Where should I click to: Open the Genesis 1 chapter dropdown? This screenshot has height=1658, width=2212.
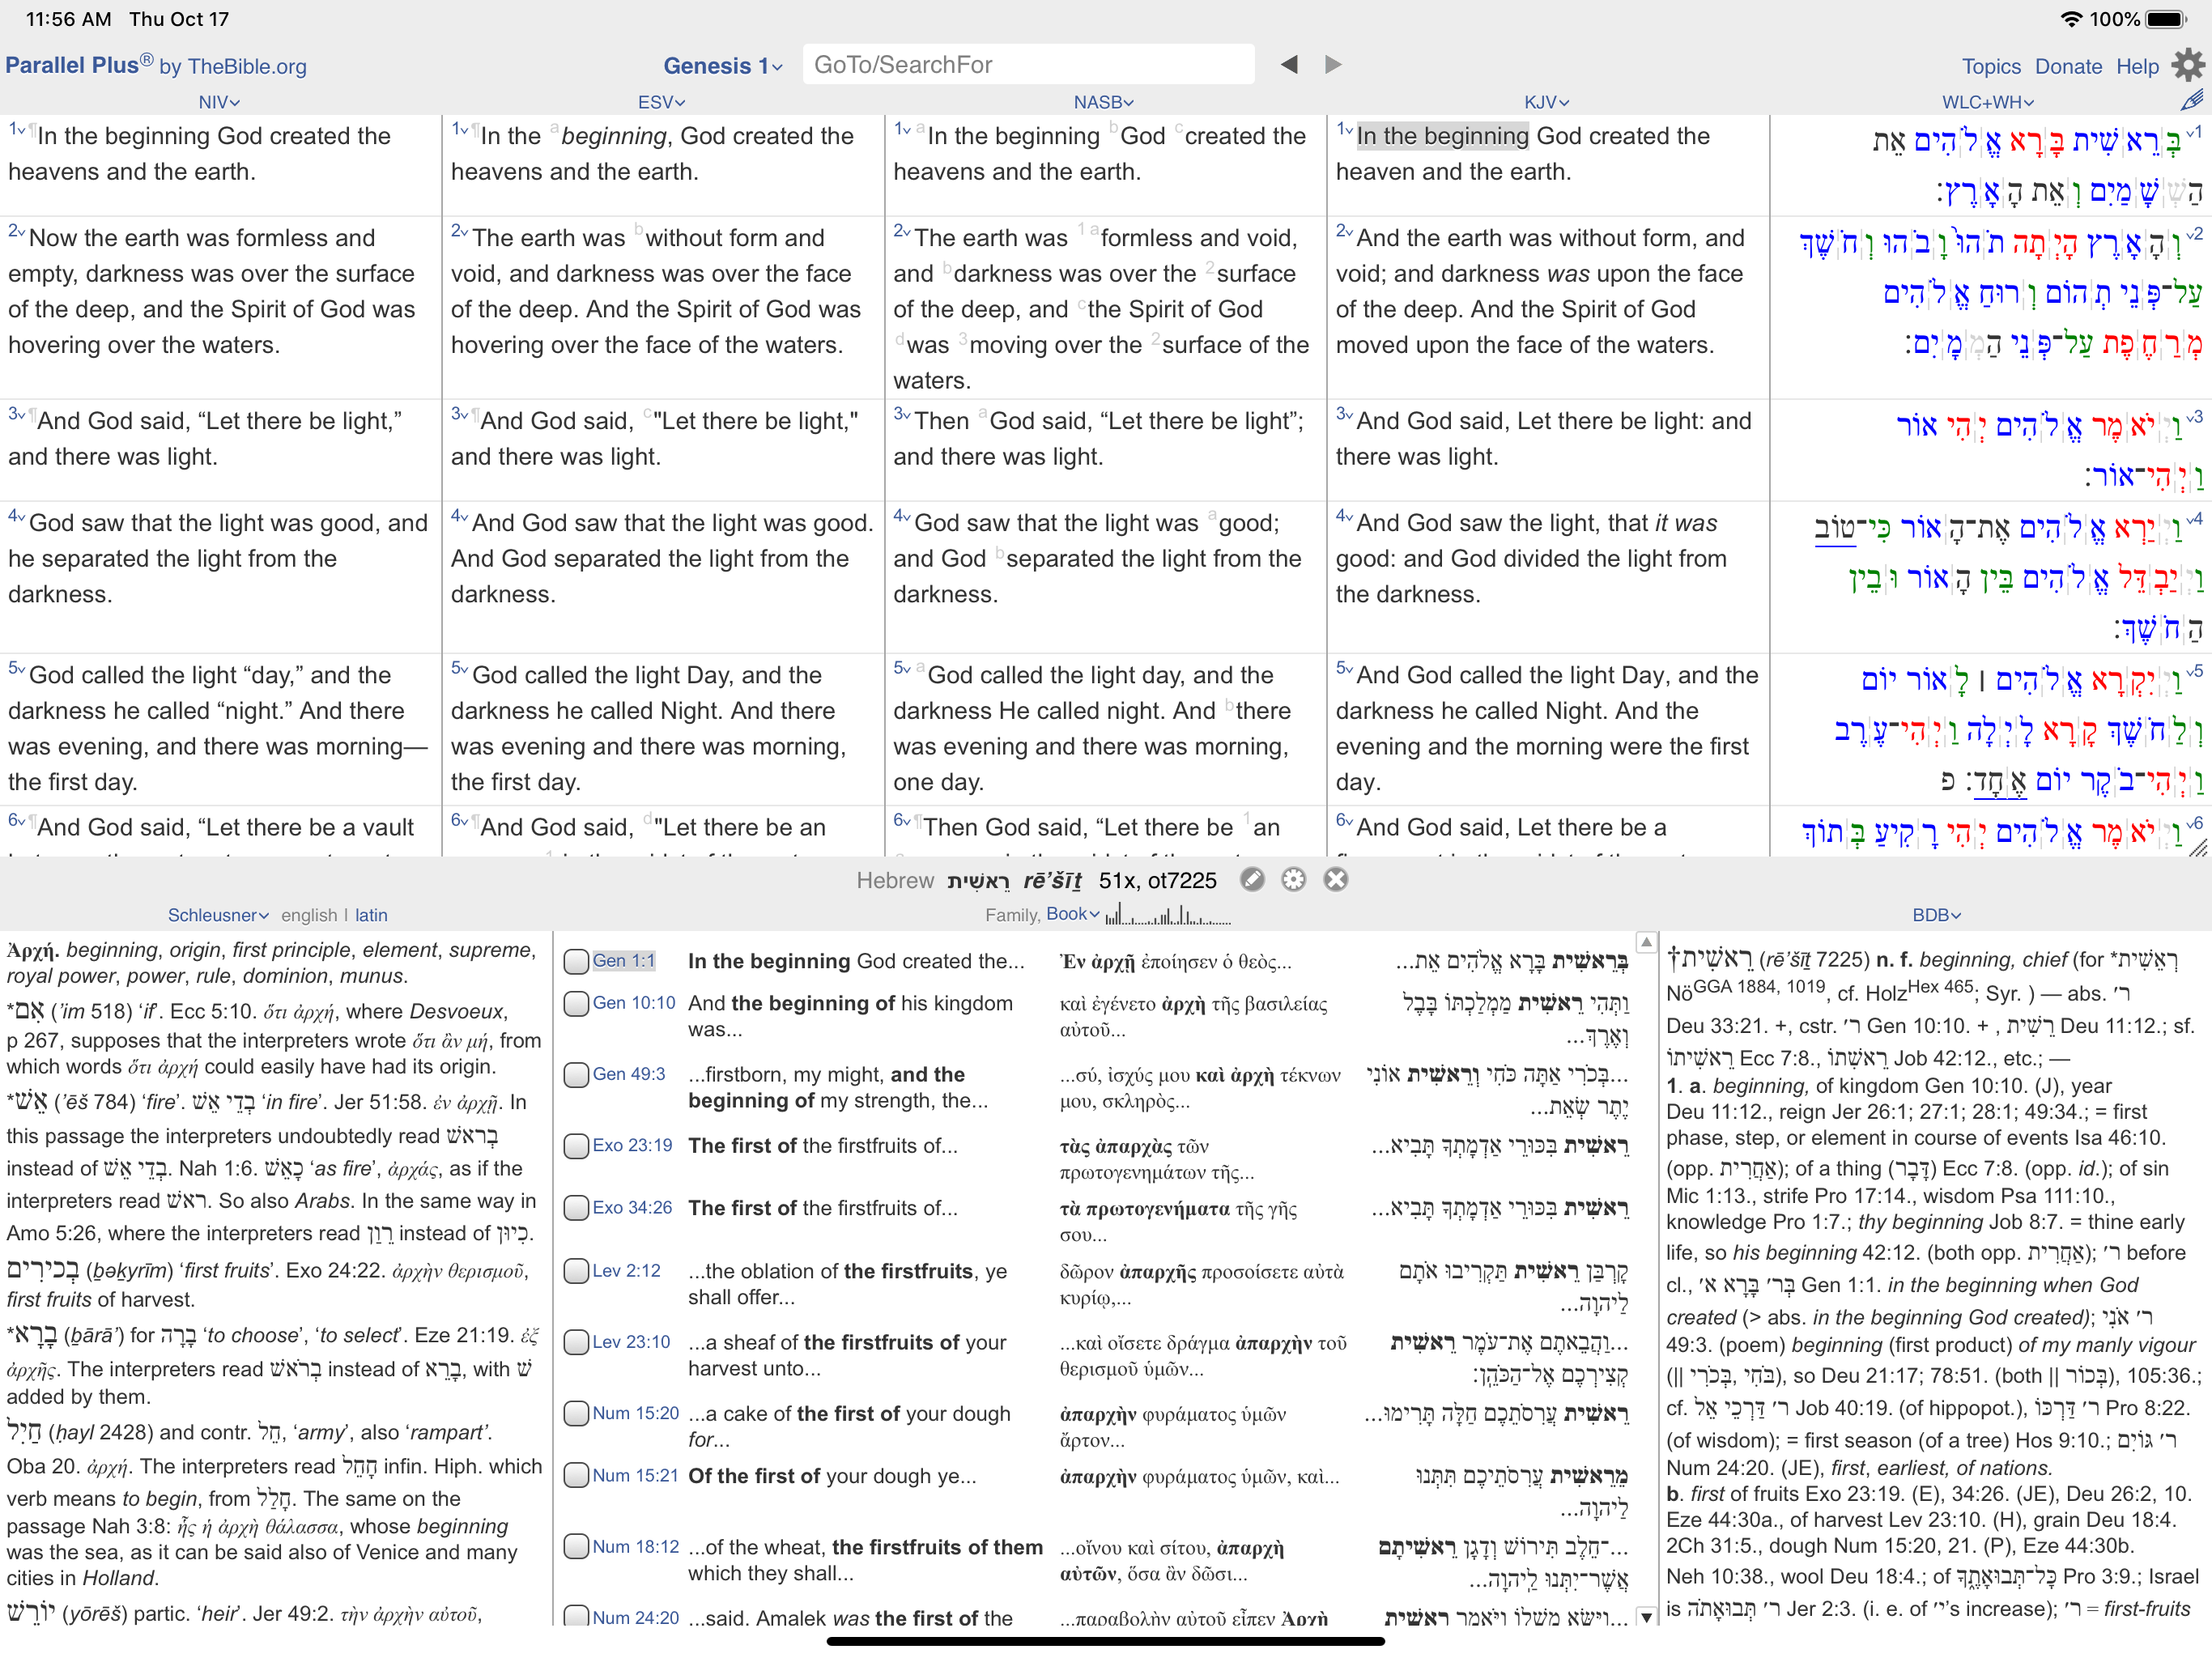pos(722,66)
